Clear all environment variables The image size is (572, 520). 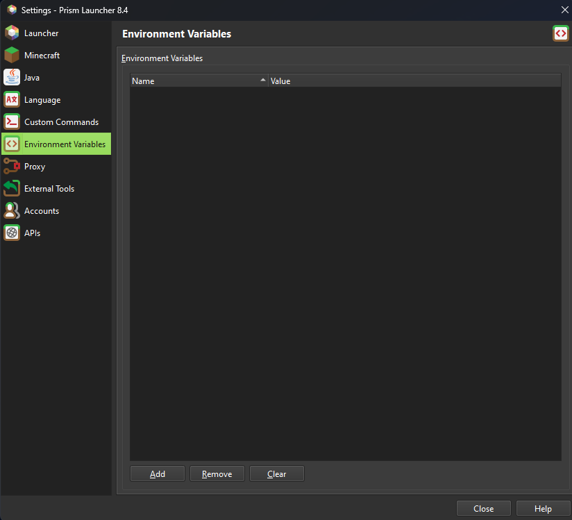coord(277,473)
